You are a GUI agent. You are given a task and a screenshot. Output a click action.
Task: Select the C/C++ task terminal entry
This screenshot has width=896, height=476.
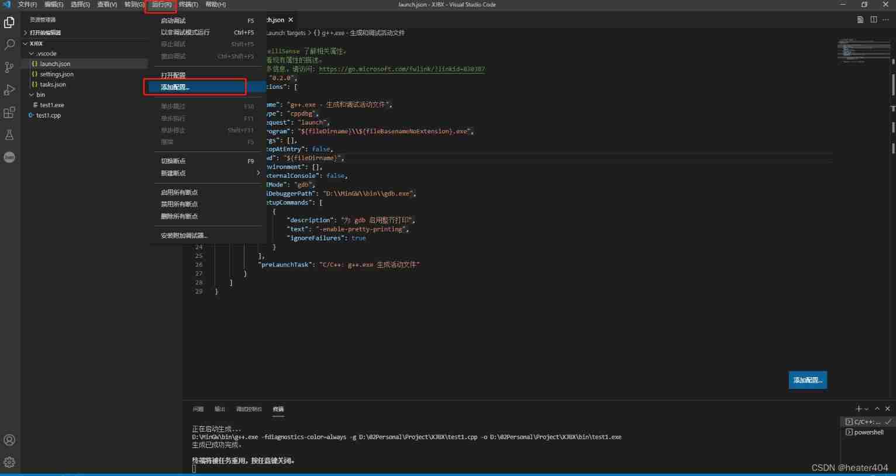868,422
